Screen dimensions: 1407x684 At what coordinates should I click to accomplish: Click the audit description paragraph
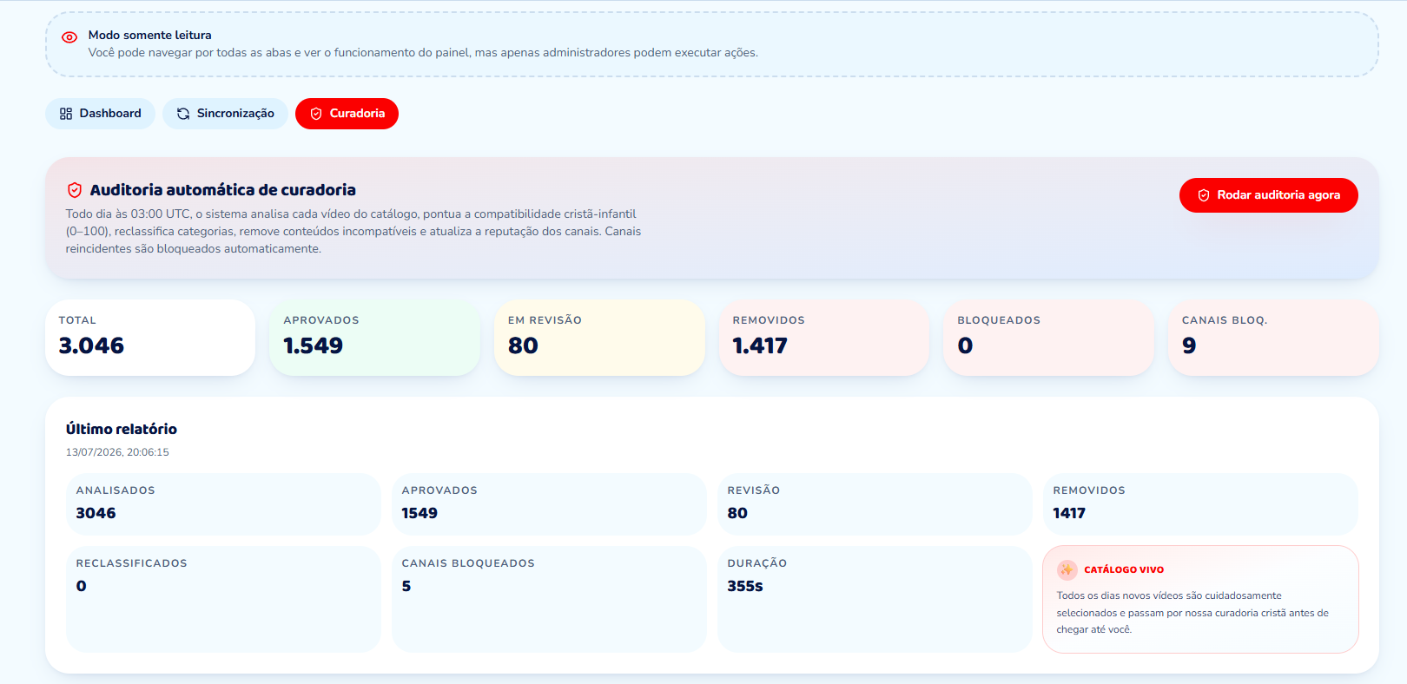tap(353, 232)
